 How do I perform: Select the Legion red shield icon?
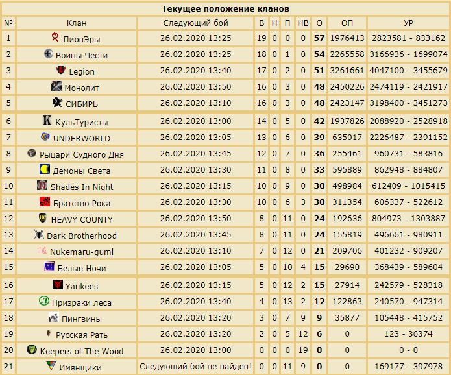[61, 69]
